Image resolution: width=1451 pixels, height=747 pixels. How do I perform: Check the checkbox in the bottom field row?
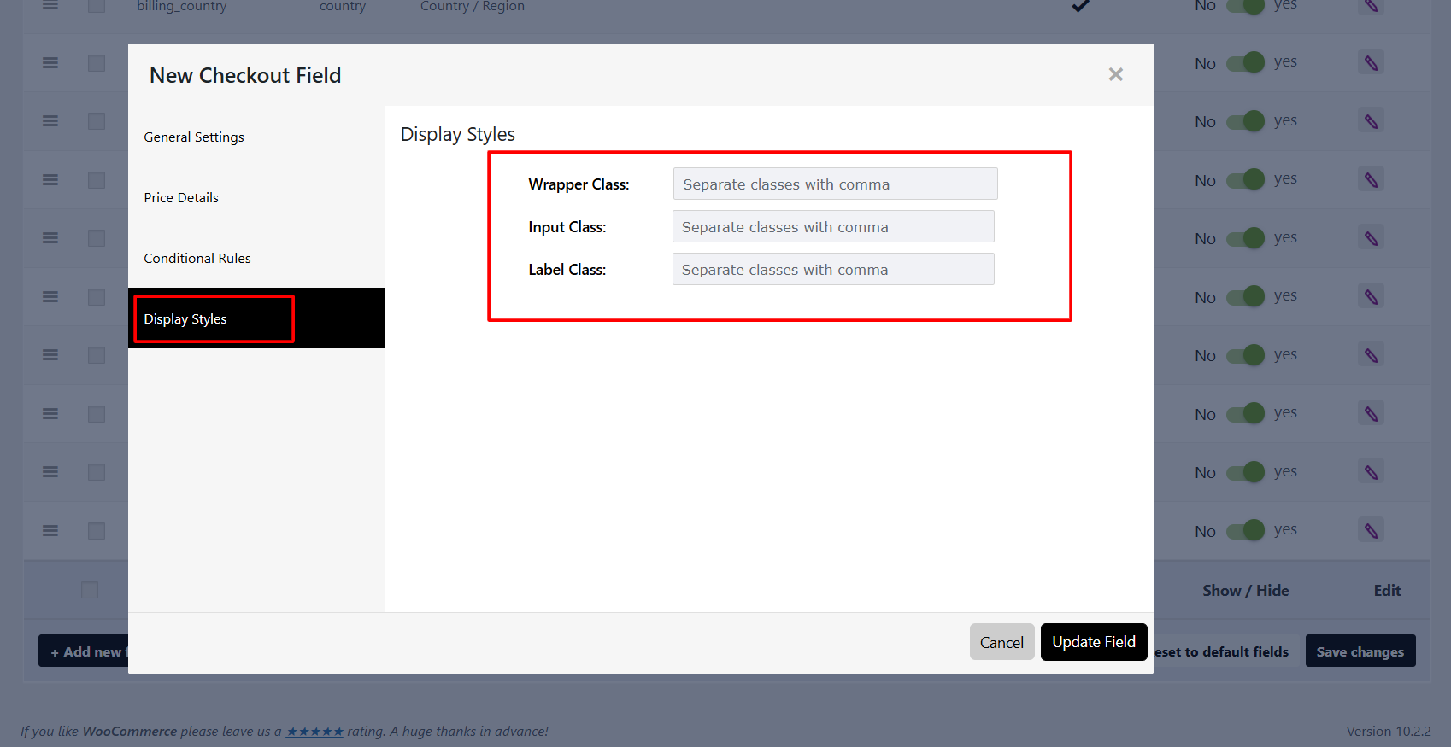pos(97,531)
